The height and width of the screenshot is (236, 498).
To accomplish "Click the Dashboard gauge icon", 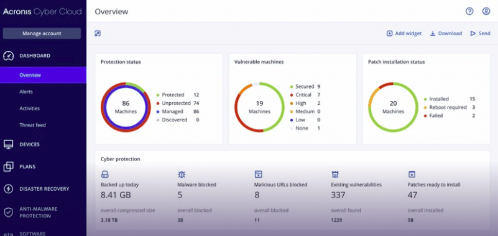I will pos(8,56).
